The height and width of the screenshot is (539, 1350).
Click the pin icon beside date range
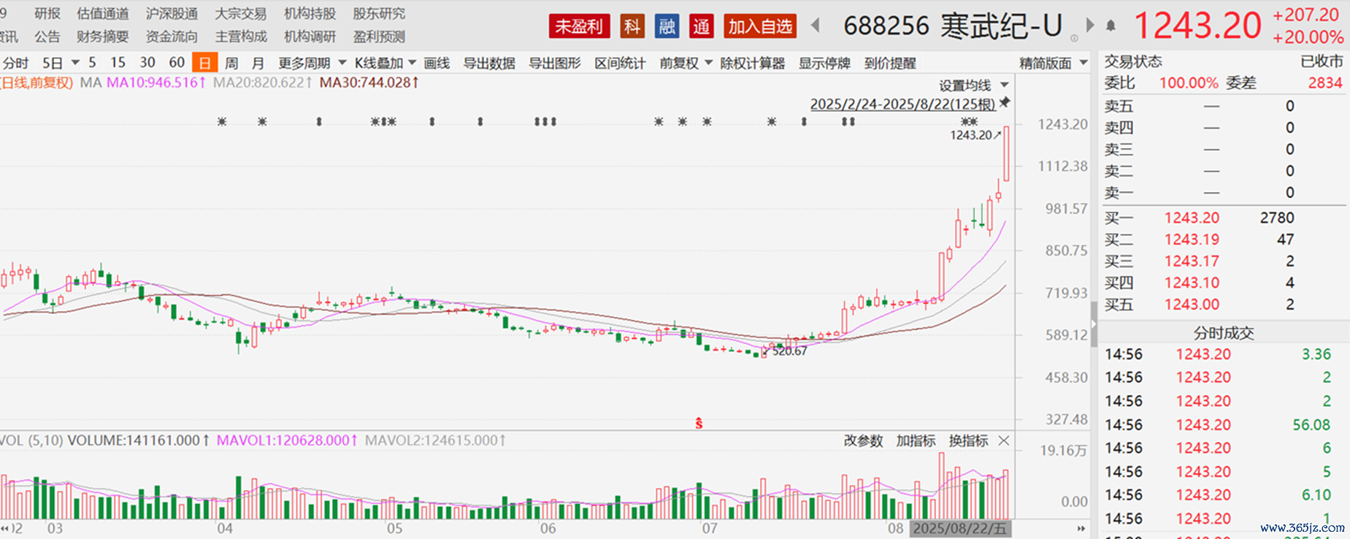click(x=1005, y=102)
